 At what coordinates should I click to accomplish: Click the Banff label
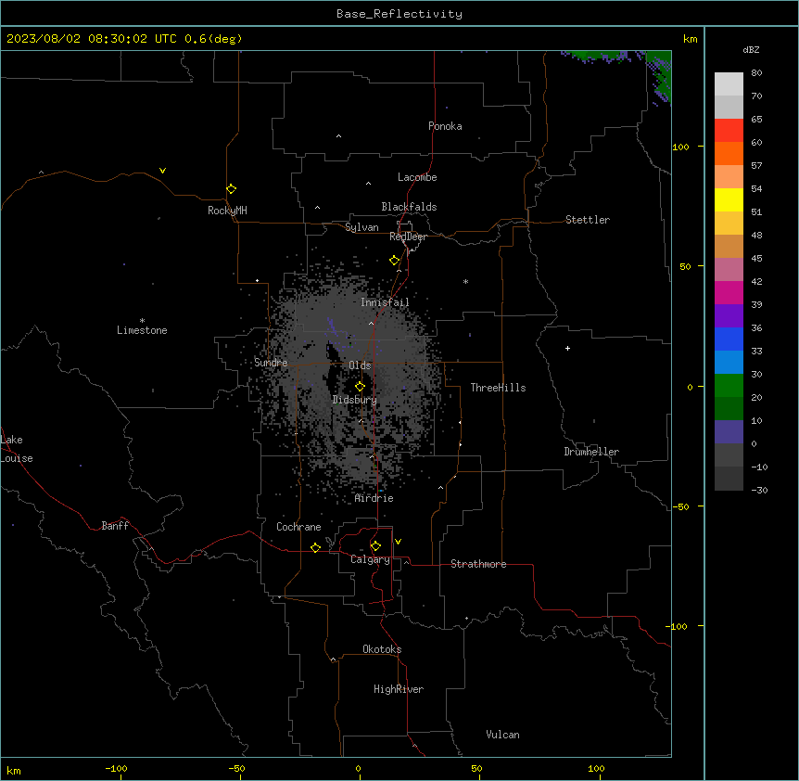click(x=115, y=526)
